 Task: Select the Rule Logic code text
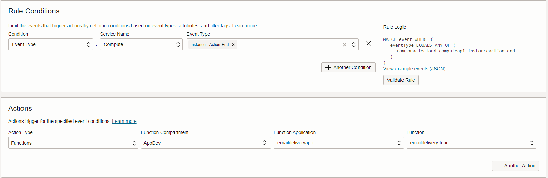click(449, 51)
